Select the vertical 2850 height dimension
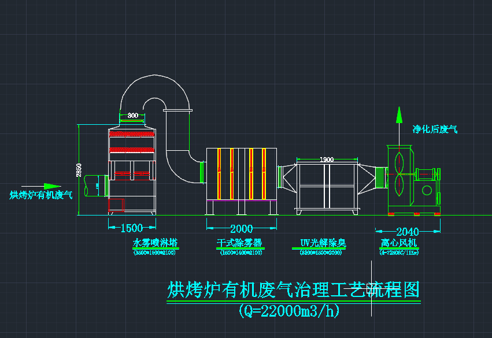This screenshot has height=338, width=492. pos(79,170)
